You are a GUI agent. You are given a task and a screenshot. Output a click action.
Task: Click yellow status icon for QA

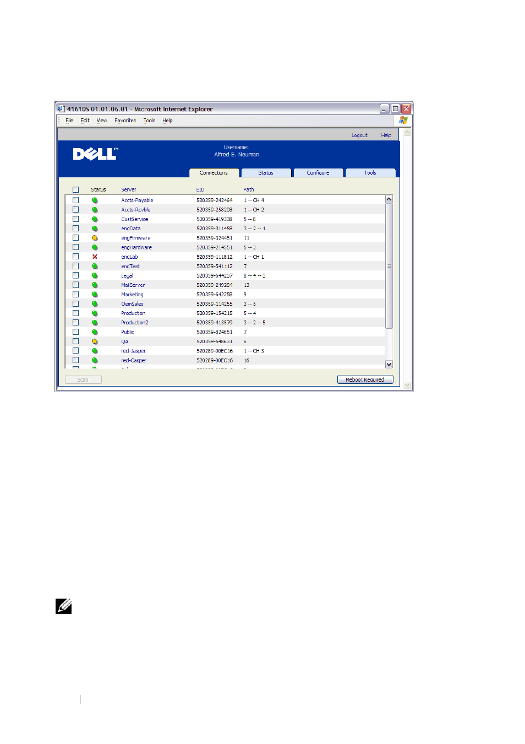pos(95,341)
